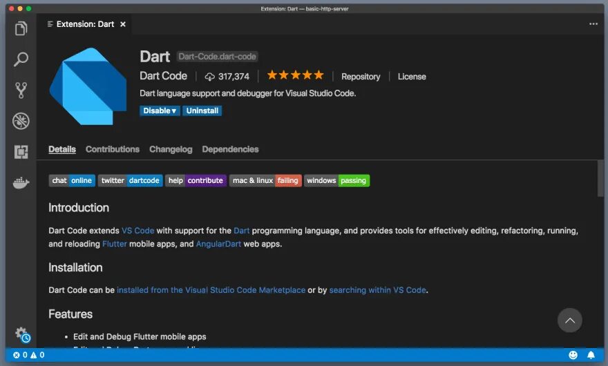Click the Features heading
Screen dimensions: 608x366
pos(70,314)
